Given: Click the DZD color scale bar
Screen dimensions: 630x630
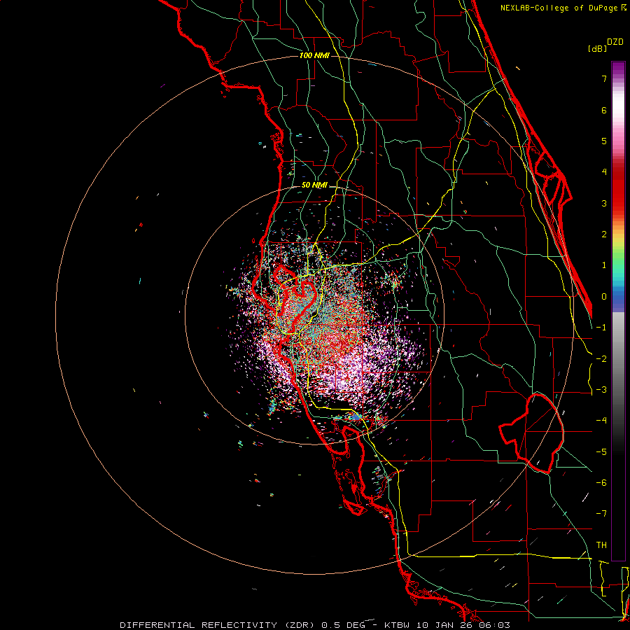Looking at the screenshot, I should click(618, 311).
